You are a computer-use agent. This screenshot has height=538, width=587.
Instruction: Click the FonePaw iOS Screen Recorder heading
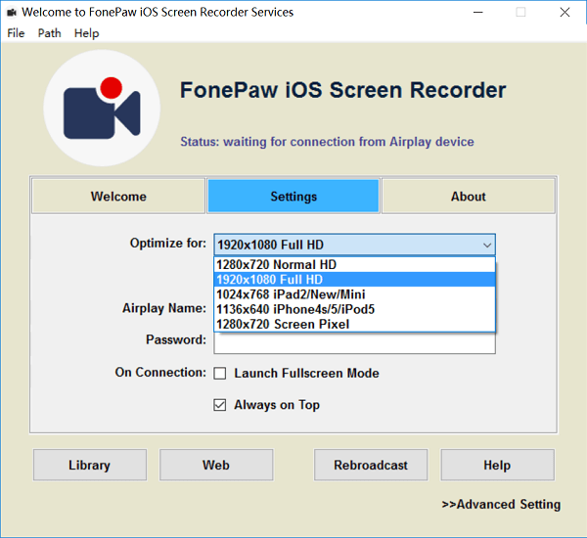coord(343,90)
